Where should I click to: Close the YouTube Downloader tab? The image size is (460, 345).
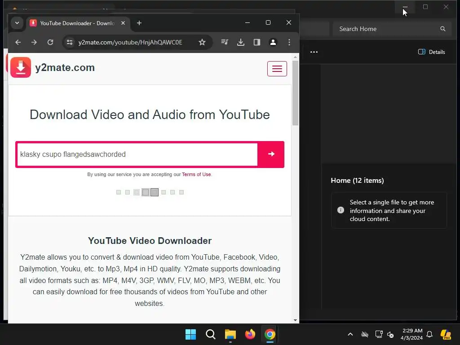coord(123,23)
